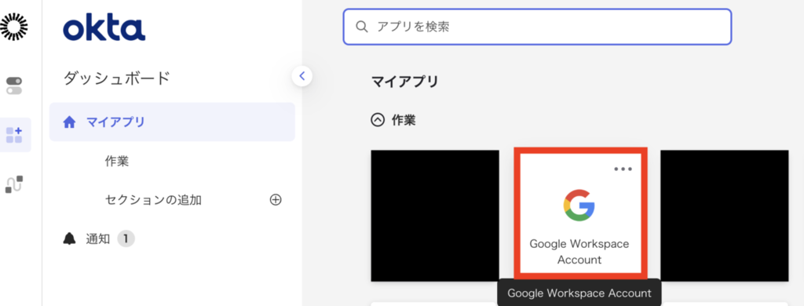The image size is (804, 306).
Task: Launch the Google Workspace Account app card label
Action: (579, 252)
